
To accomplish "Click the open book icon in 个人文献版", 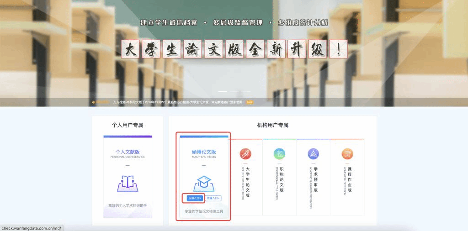I will pyautogui.click(x=128, y=183).
